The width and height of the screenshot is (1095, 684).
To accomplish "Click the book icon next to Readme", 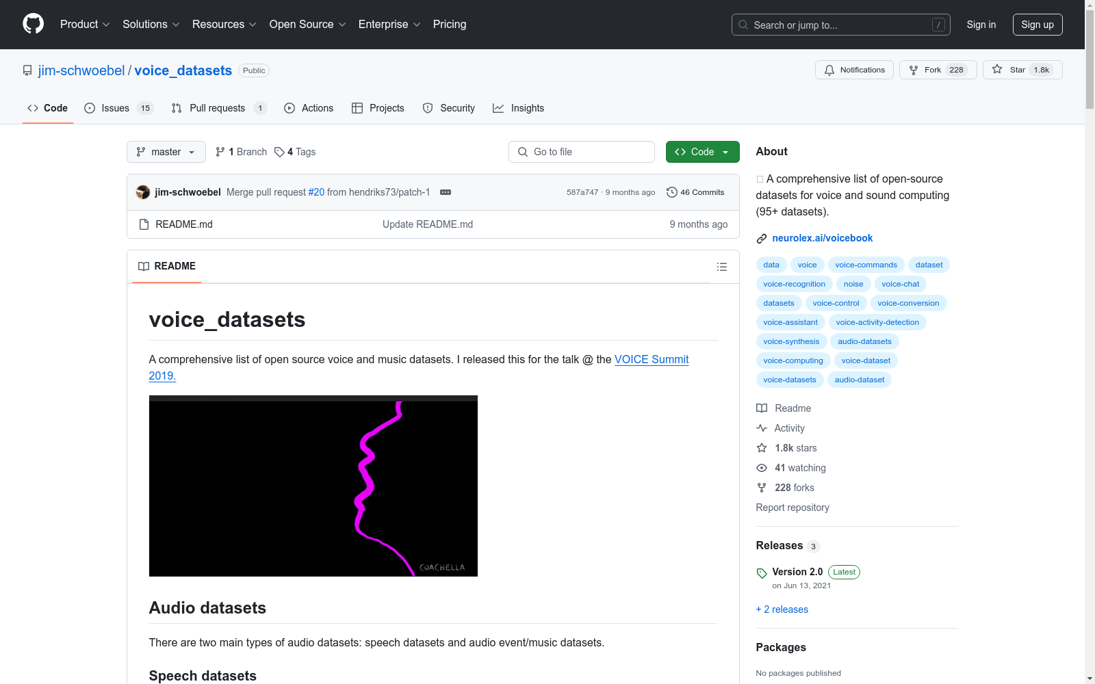I will (x=762, y=408).
